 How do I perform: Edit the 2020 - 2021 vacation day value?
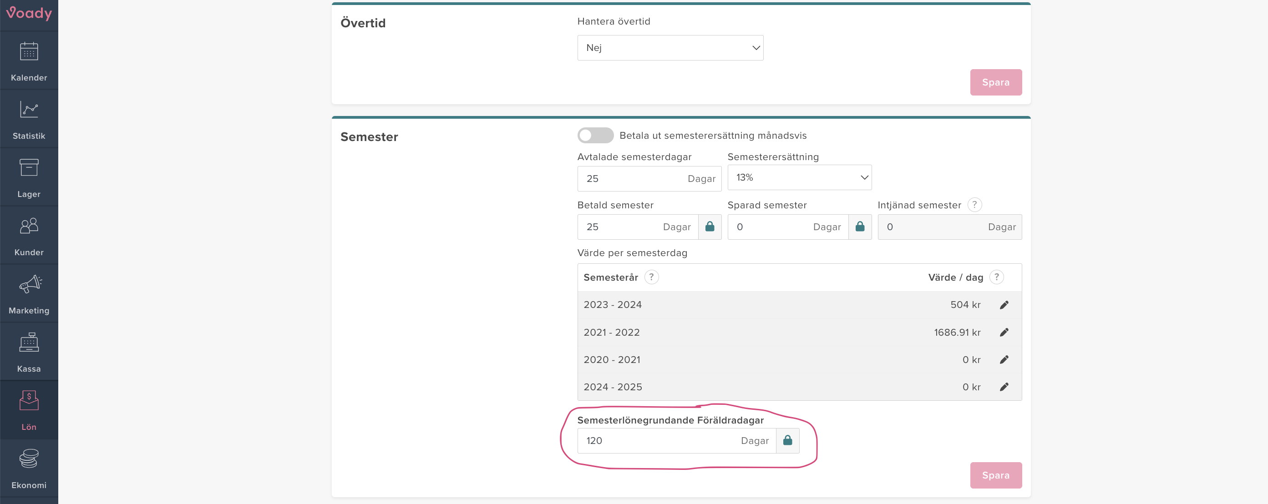(x=1004, y=360)
